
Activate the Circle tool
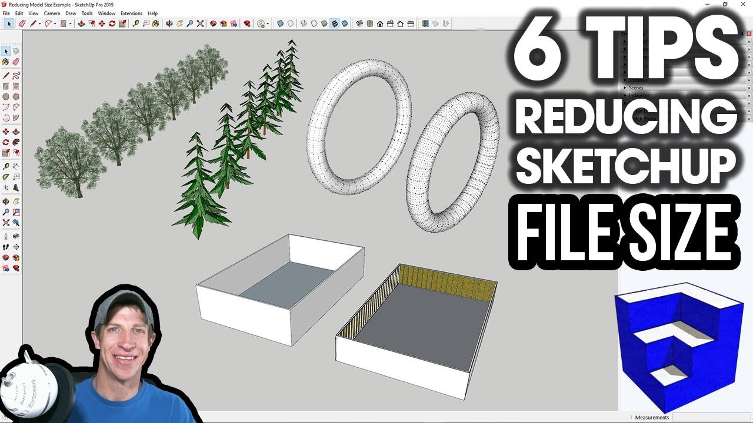(6, 96)
